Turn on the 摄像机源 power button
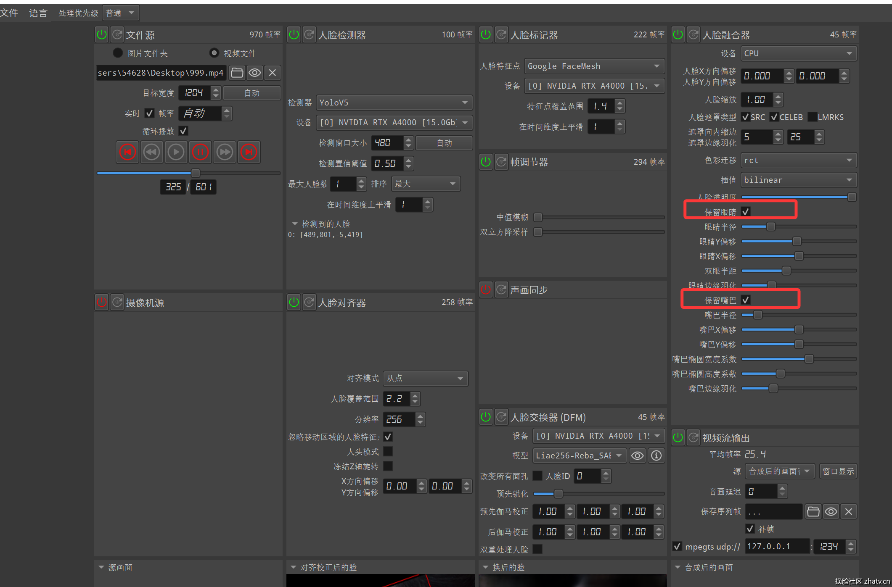 [x=102, y=302]
